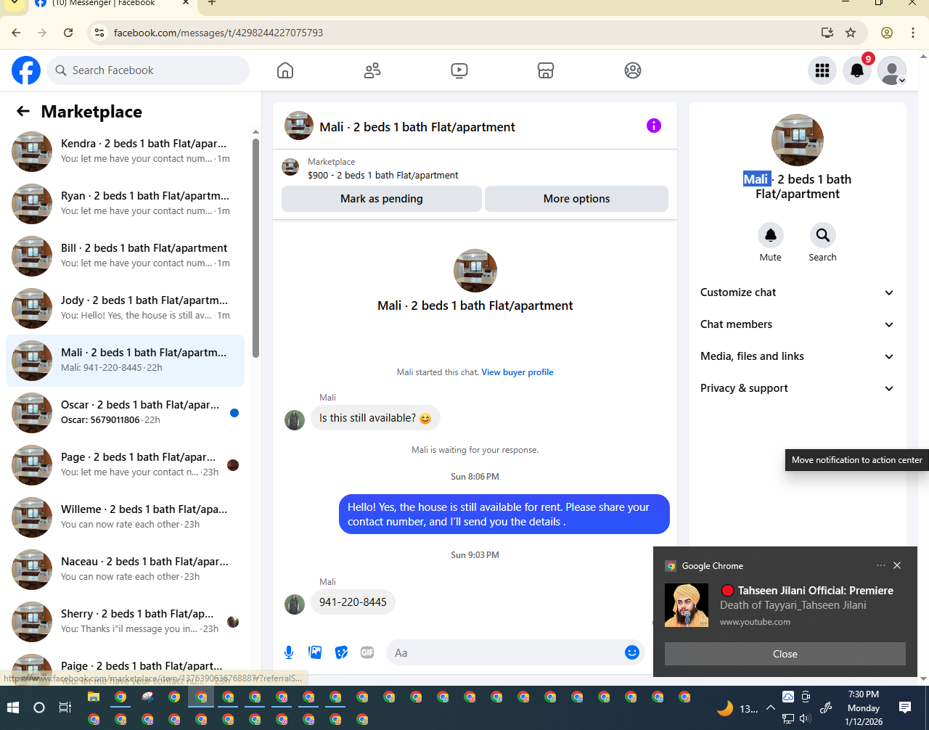
Task: Open conversation information purple icon
Action: pos(654,126)
